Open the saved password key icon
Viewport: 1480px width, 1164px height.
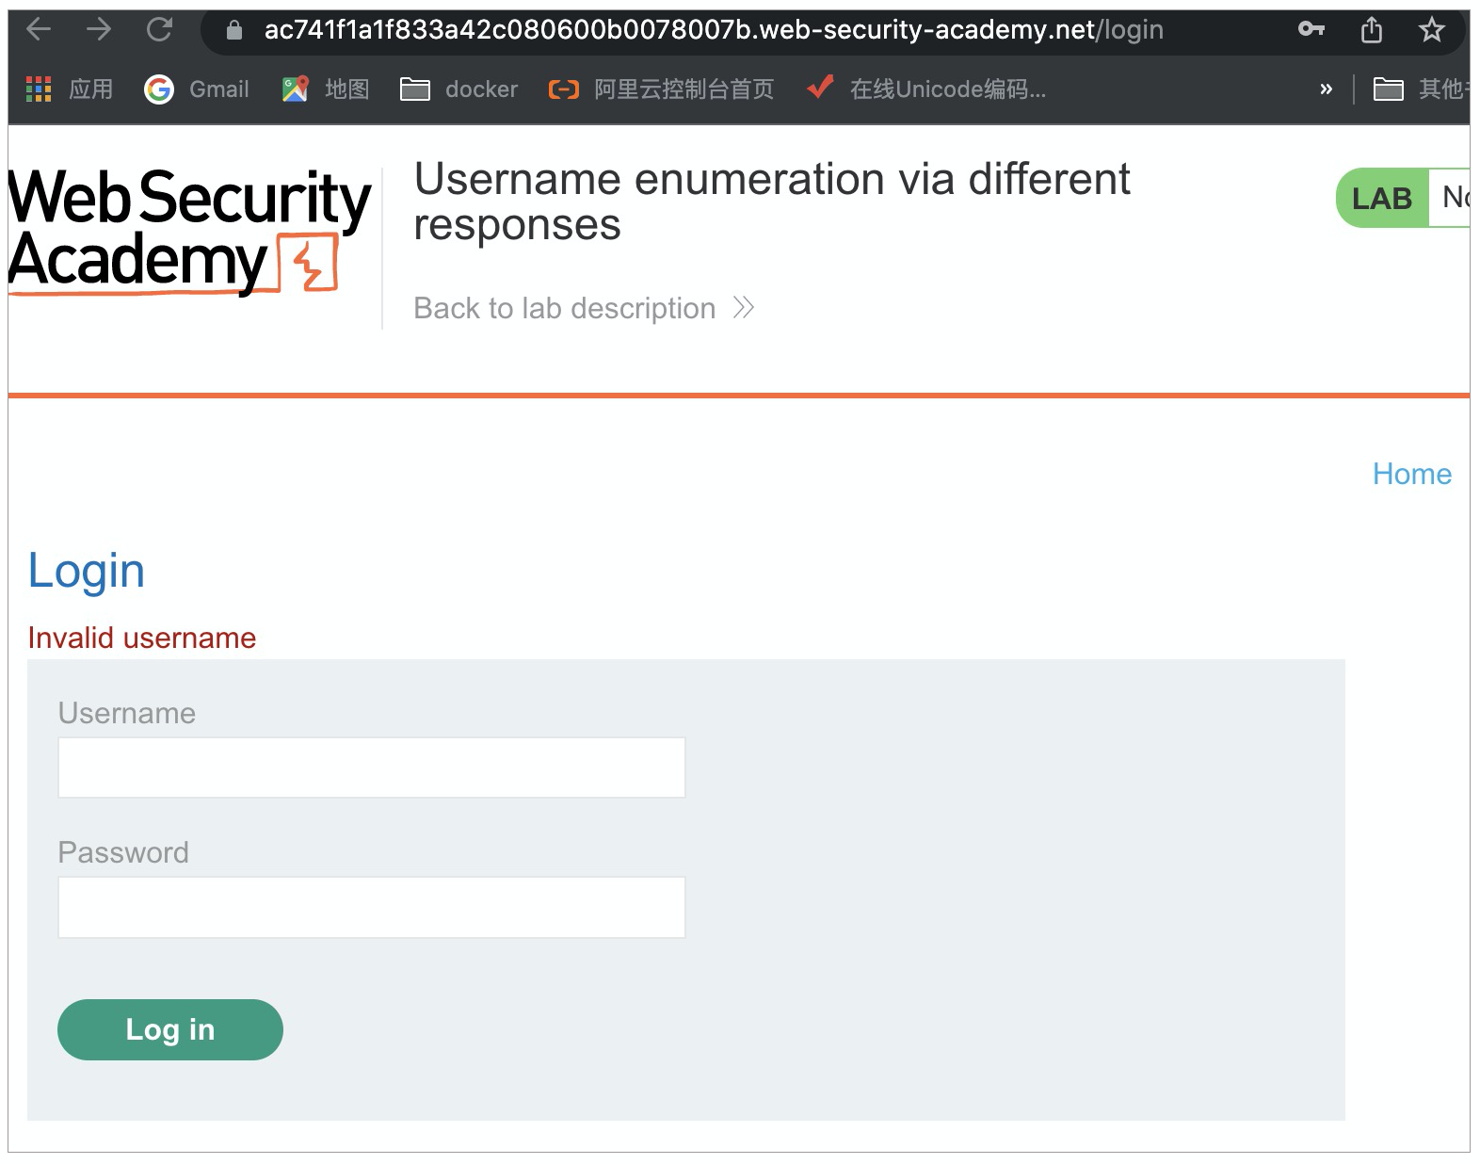tap(1311, 30)
